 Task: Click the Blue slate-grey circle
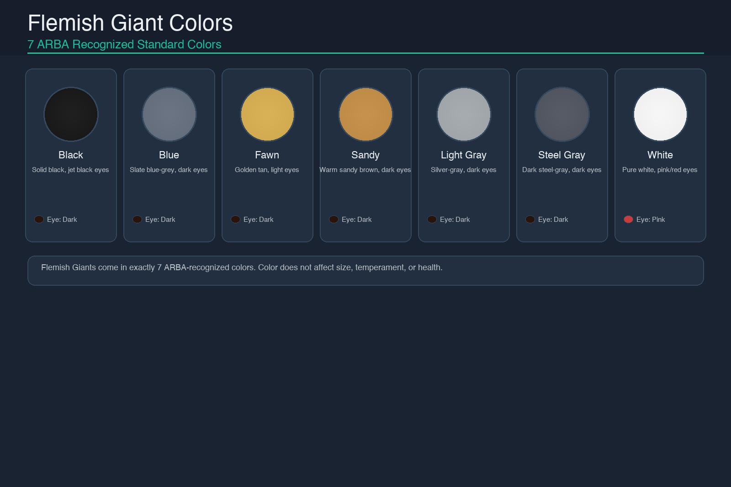click(x=169, y=114)
